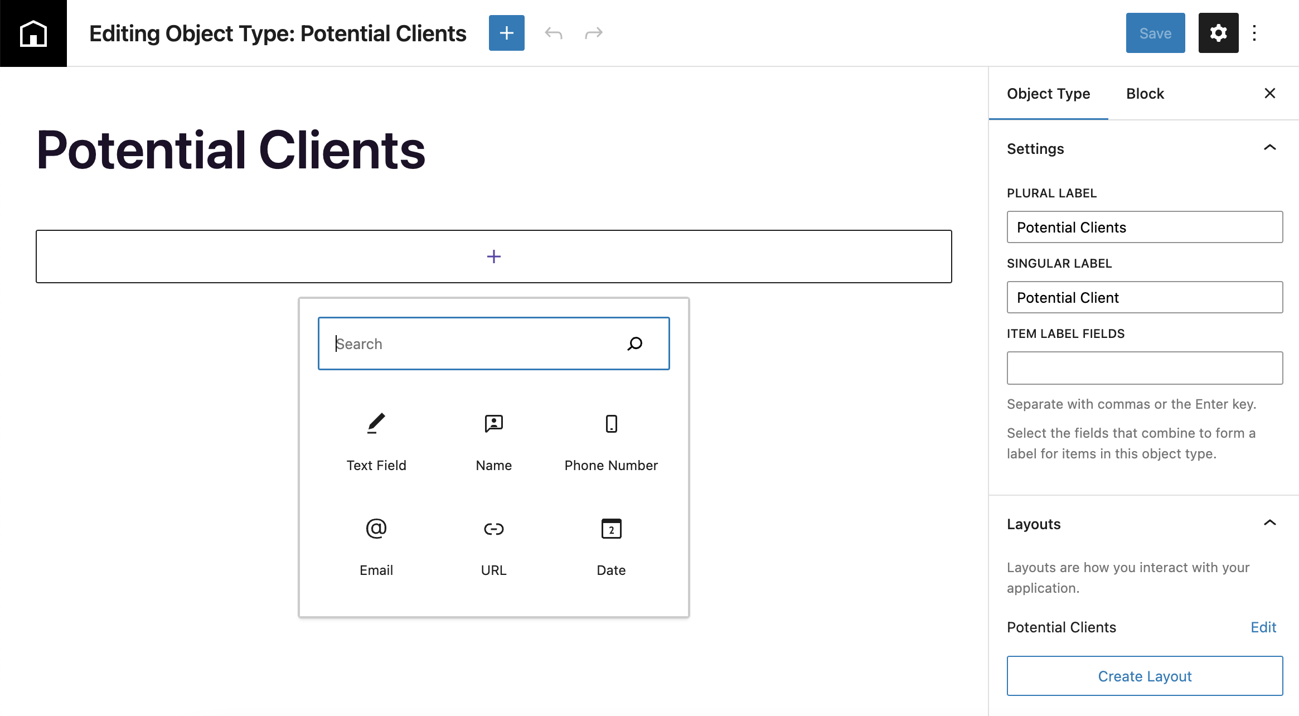Viewport: 1299px width, 716px height.
Task: Select the Object Type tab
Action: click(x=1048, y=94)
